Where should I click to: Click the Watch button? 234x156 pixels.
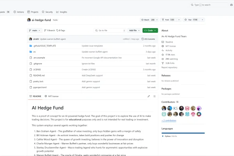[x=147, y=20]
